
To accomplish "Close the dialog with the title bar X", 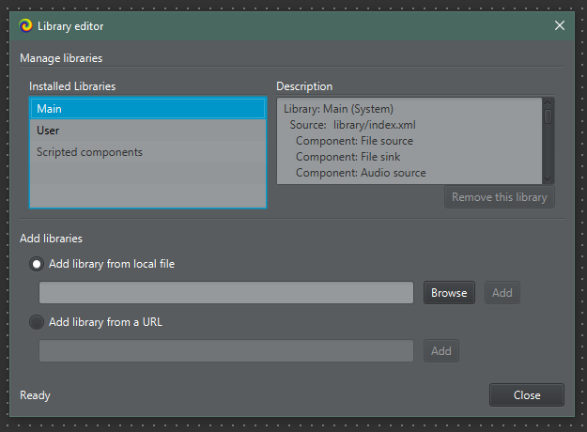I will pyautogui.click(x=560, y=26).
